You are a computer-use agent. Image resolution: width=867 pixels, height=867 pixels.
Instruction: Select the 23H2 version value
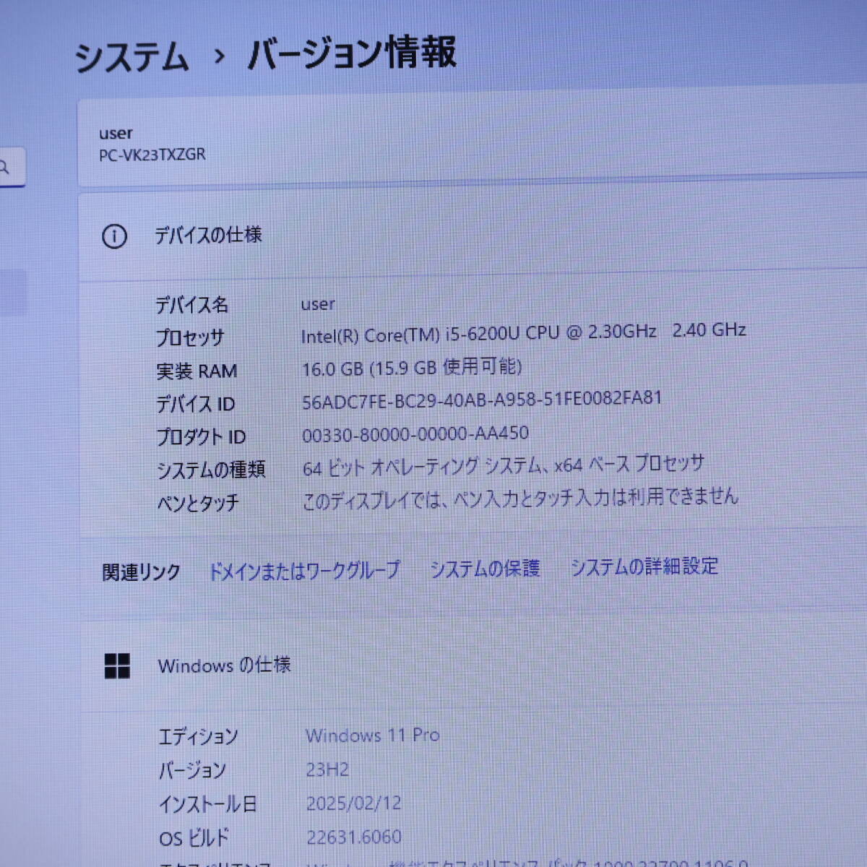coord(327,769)
